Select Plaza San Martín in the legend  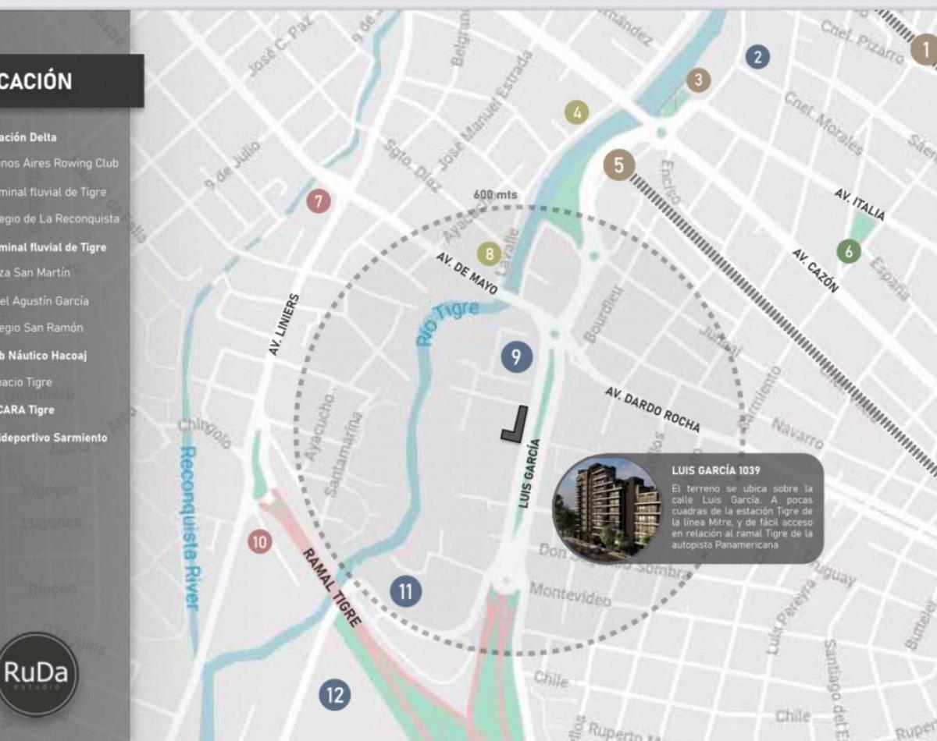(x=35, y=273)
